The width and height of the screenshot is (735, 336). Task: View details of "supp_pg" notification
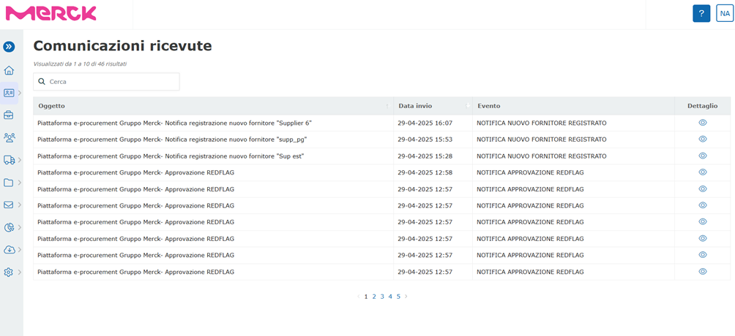point(702,139)
